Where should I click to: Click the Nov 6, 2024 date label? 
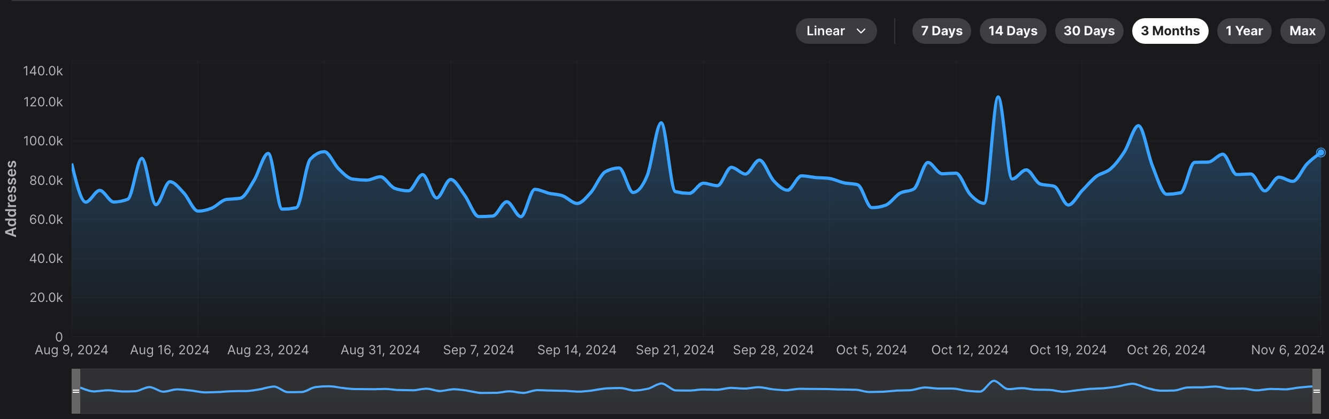(1288, 350)
